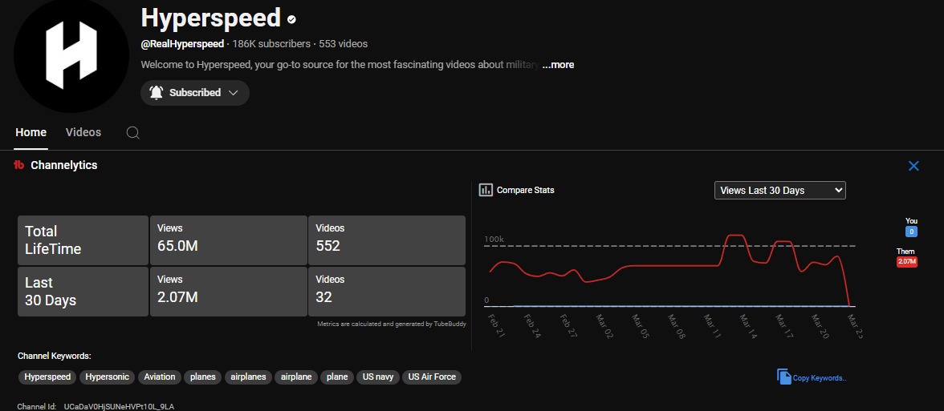Open the Subscribed notification dropdown
Screen dimensions: 944x411
(x=195, y=93)
